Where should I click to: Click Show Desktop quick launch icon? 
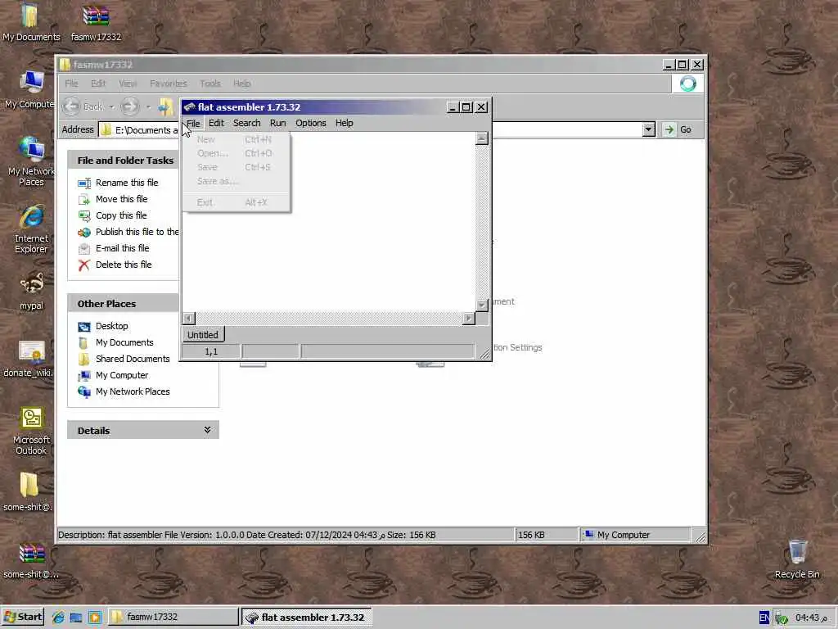[x=76, y=618]
